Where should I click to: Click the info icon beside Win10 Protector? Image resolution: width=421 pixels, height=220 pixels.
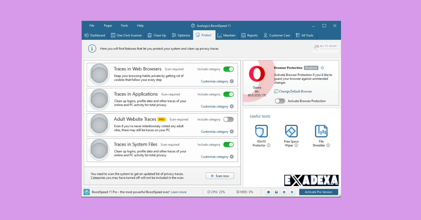tap(269, 145)
